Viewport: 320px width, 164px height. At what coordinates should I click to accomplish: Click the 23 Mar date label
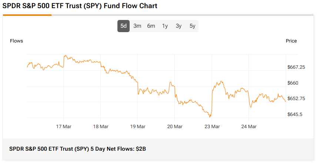[x=212, y=127]
